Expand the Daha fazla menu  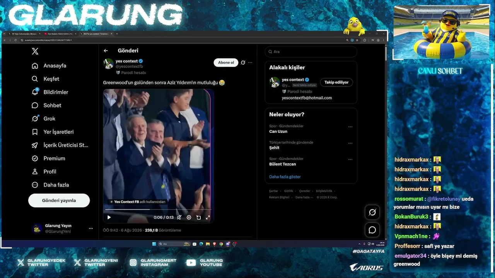pyautogui.click(x=50, y=185)
